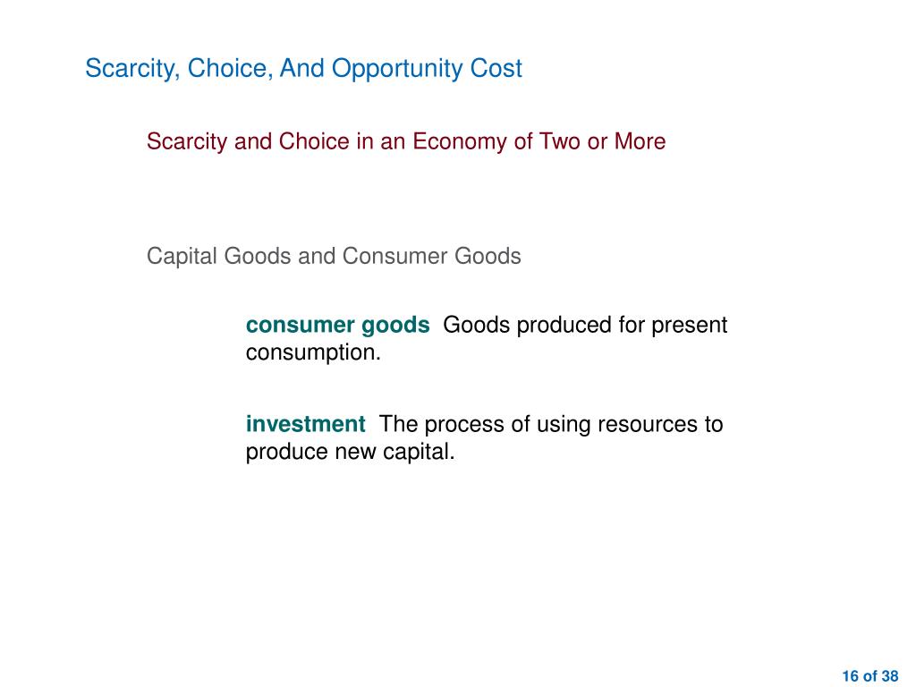Click the text "Goods produced for present"

point(585,325)
